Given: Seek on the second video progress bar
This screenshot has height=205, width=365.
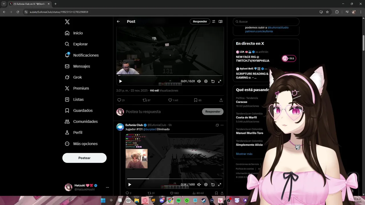Looking at the screenshot, I should point(175,179).
